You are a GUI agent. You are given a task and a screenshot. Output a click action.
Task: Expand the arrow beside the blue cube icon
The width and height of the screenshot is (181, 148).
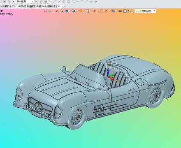pyautogui.click(x=69, y=11)
